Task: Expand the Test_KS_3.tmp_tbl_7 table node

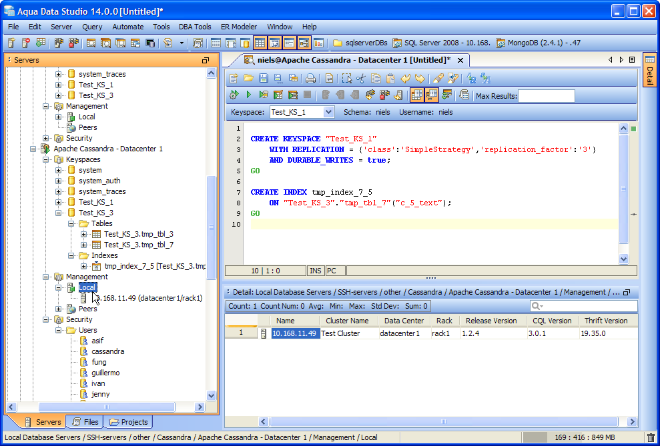Action: 84,245
